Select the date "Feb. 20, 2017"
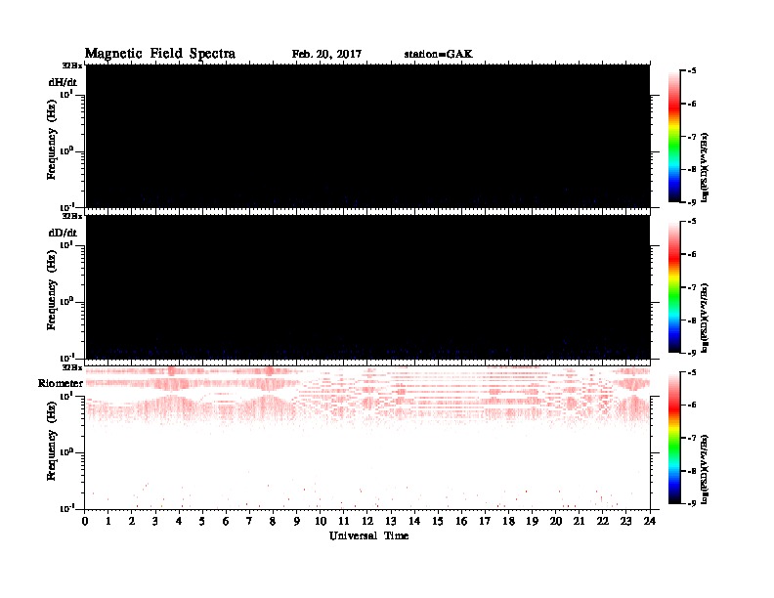The width and height of the screenshot is (774, 598). tap(326, 55)
